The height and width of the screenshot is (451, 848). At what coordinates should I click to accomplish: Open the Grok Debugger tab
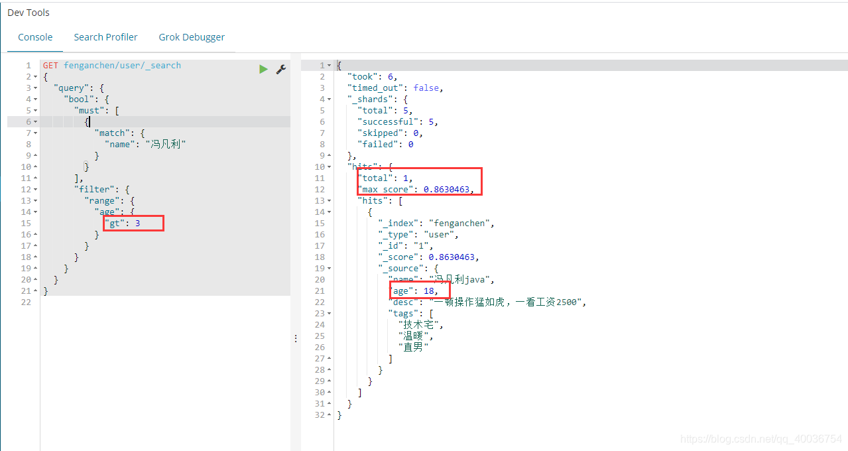192,37
